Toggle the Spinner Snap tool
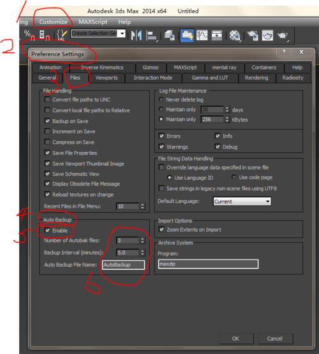This screenshot has height=354, width=319. pos(44,35)
